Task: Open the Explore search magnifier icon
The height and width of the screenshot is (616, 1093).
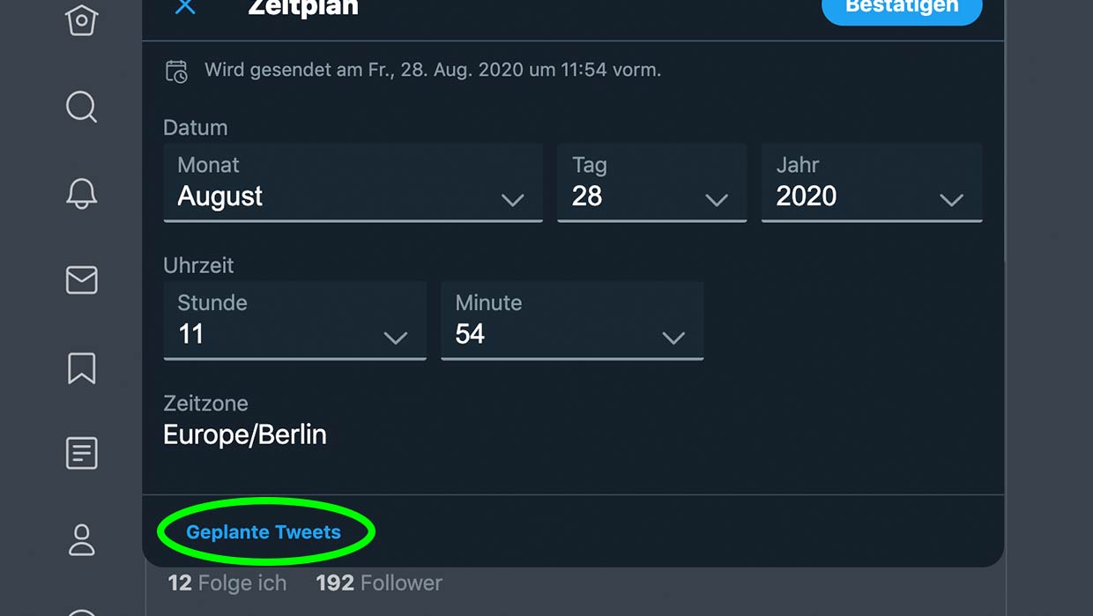Action: [x=81, y=108]
